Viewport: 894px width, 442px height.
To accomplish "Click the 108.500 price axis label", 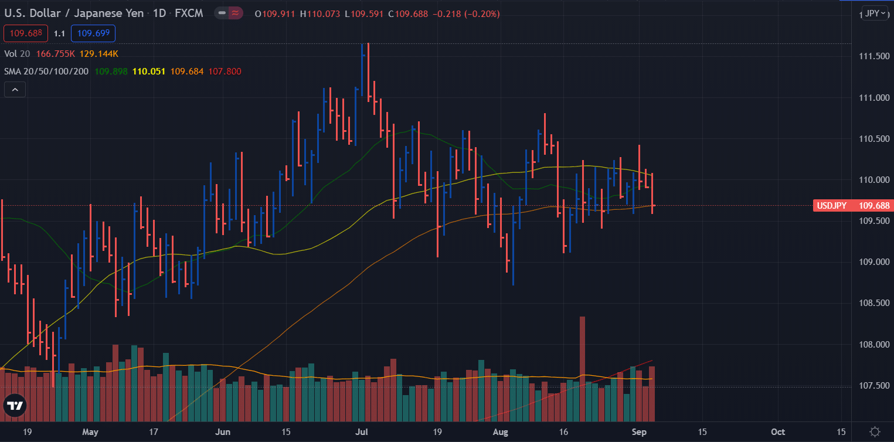I will tap(874, 303).
